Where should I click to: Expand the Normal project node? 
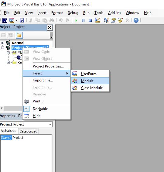[2, 43]
